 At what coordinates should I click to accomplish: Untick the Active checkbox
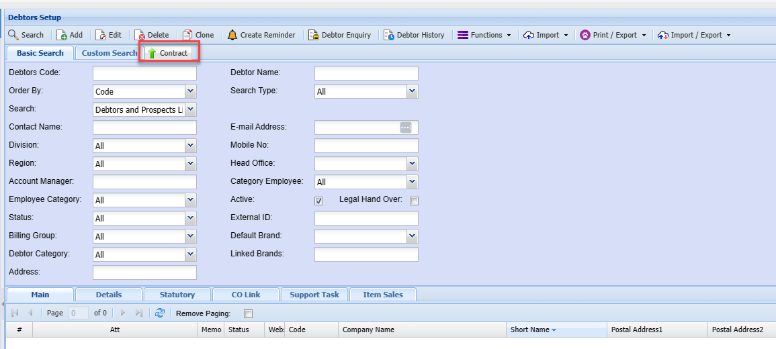pyautogui.click(x=319, y=201)
